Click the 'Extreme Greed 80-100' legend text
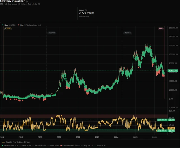 coord(71,145)
